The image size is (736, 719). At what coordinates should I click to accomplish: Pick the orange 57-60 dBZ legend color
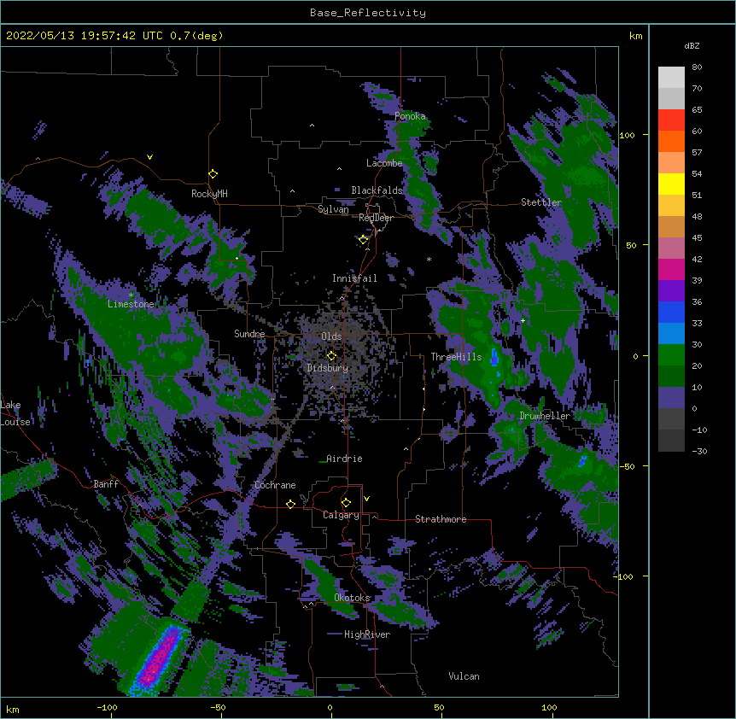point(671,141)
